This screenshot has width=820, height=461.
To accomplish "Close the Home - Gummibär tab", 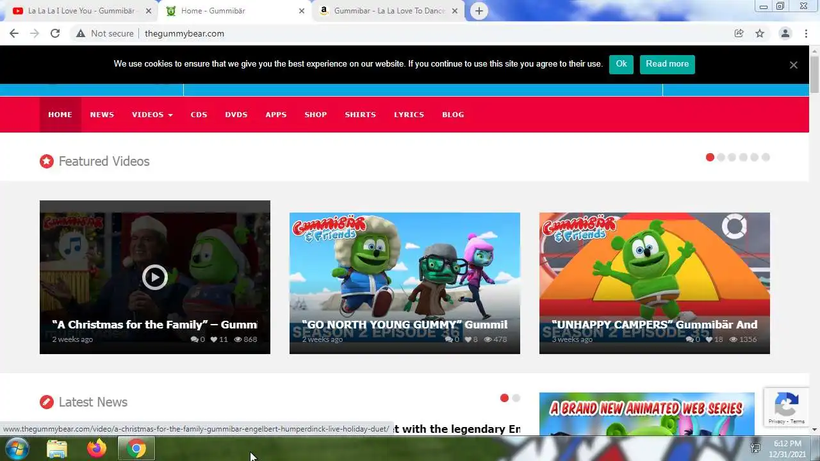I will click(x=301, y=11).
